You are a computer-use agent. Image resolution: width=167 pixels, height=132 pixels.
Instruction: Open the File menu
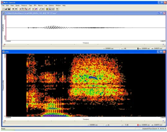tap(3, 6)
